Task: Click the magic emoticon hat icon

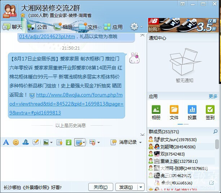Action: point(26,142)
